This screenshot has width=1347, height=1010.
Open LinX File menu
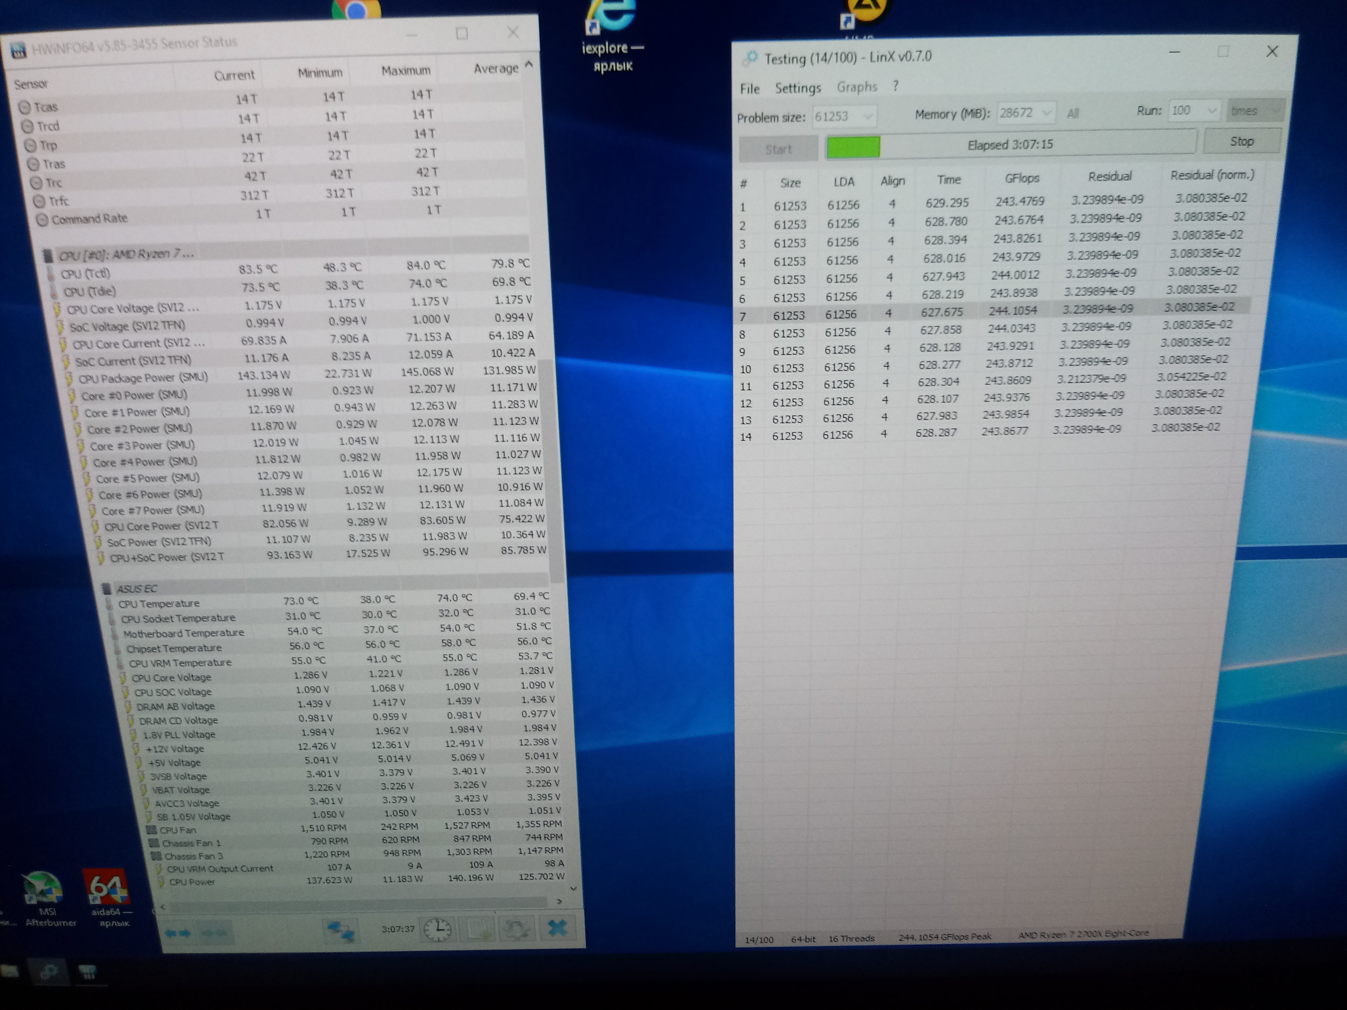750,89
